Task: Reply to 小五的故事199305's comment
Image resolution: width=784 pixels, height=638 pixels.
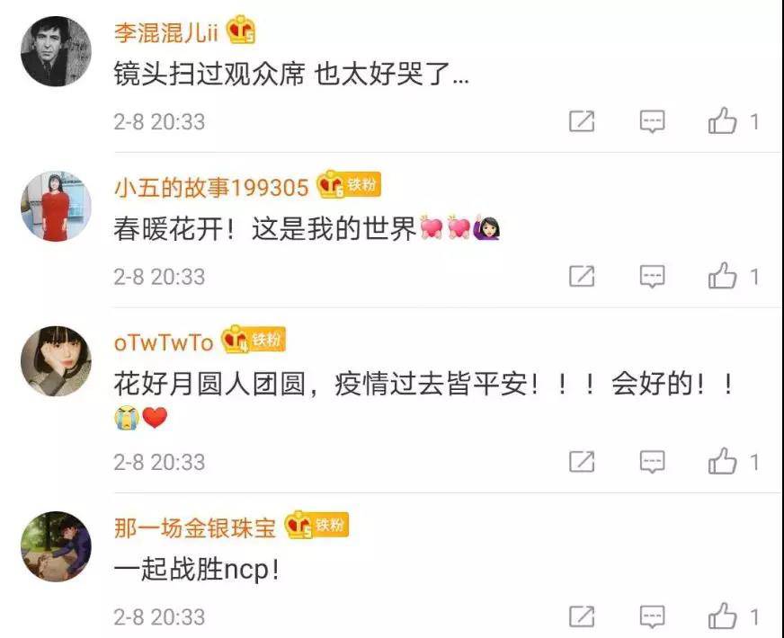Action: [x=653, y=276]
